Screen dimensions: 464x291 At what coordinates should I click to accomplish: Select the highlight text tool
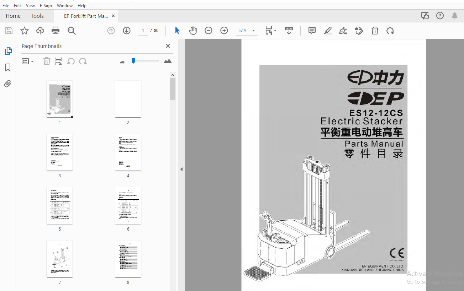tap(328, 31)
